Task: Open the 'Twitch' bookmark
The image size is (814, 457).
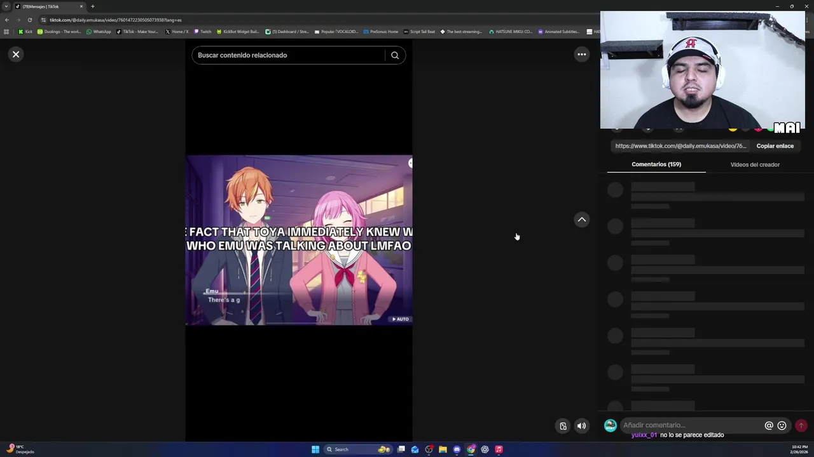Action: click(203, 31)
